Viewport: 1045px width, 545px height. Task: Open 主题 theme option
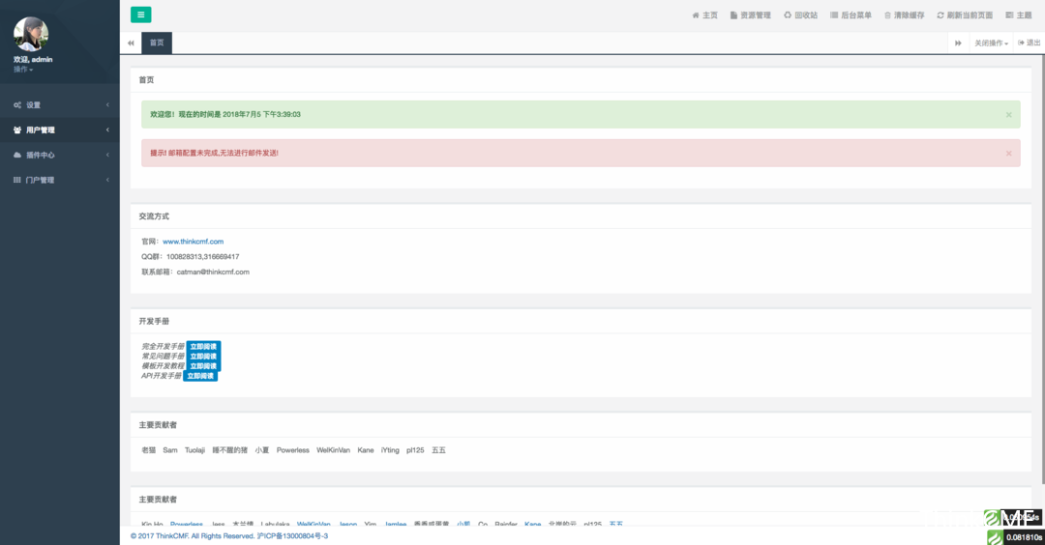1019,15
